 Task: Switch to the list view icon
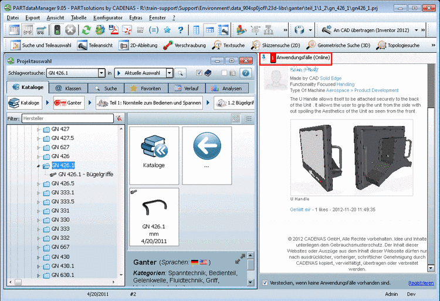click(x=248, y=118)
